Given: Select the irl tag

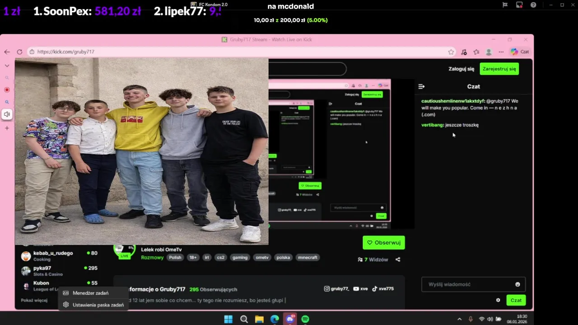Looking at the screenshot, I should (207, 257).
